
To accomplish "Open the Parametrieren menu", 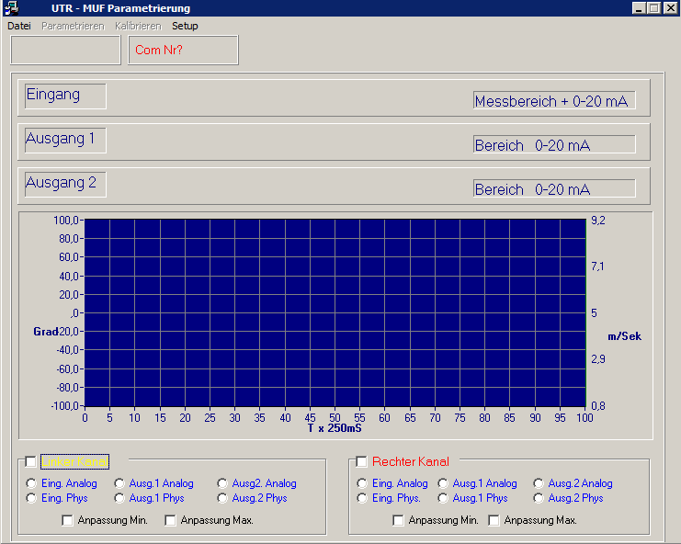I will click(73, 26).
